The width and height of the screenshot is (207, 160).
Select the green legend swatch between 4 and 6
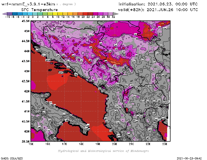45,14
